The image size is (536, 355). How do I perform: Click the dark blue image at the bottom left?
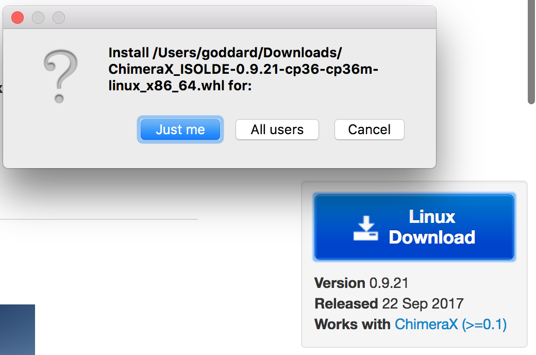point(17,329)
